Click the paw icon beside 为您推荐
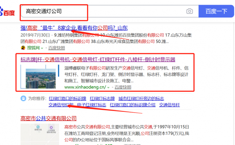 [x=23, y=98]
